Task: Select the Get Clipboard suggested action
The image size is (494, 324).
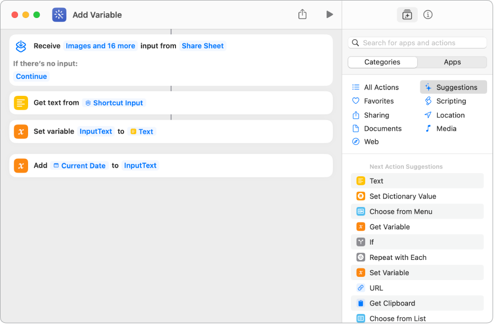Action: click(x=392, y=303)
